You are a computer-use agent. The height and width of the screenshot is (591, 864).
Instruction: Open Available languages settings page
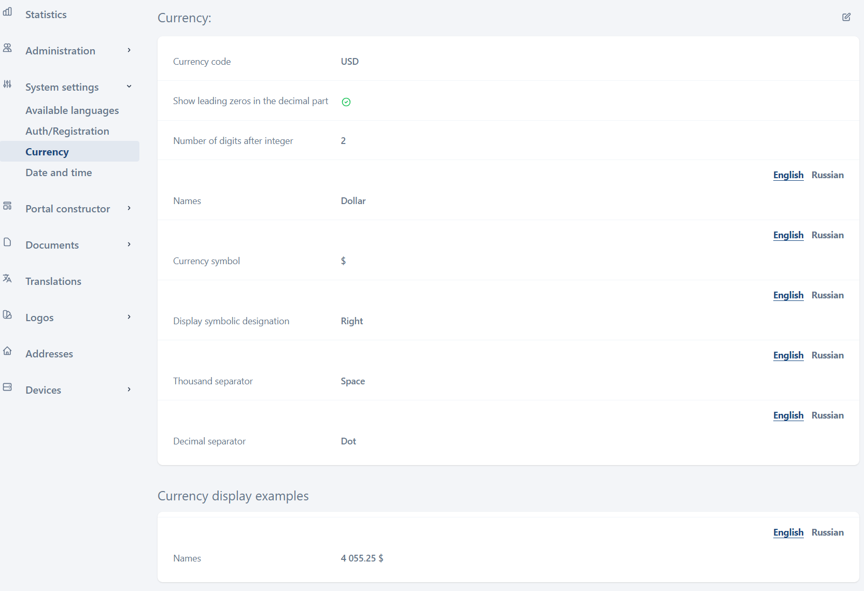pos(72,110)
